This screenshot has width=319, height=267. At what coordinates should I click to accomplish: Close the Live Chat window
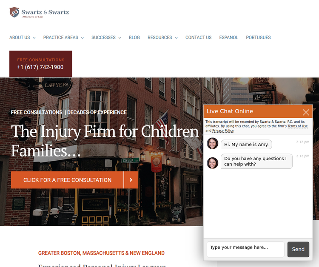point(306,112)
